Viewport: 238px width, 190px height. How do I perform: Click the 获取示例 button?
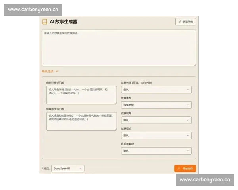[186, 22]
